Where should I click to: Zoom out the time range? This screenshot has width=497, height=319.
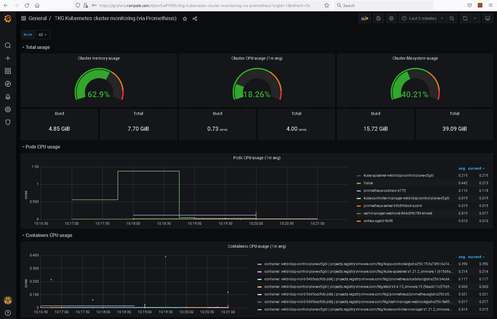click(452, 18)
